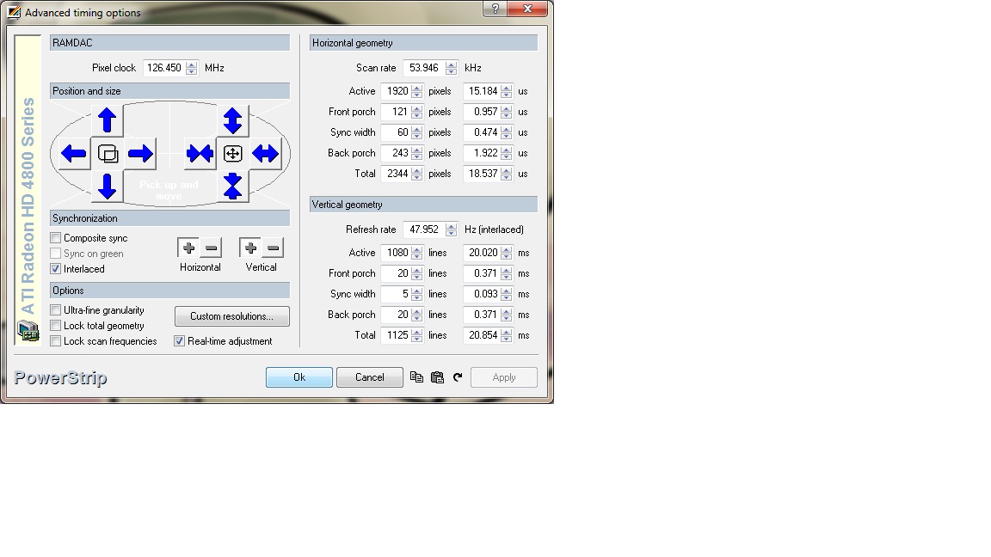The height and width of the screenshot is (557, 991).
Task: Uncheck the Interlaced checkbox
Action: point(56,269)
